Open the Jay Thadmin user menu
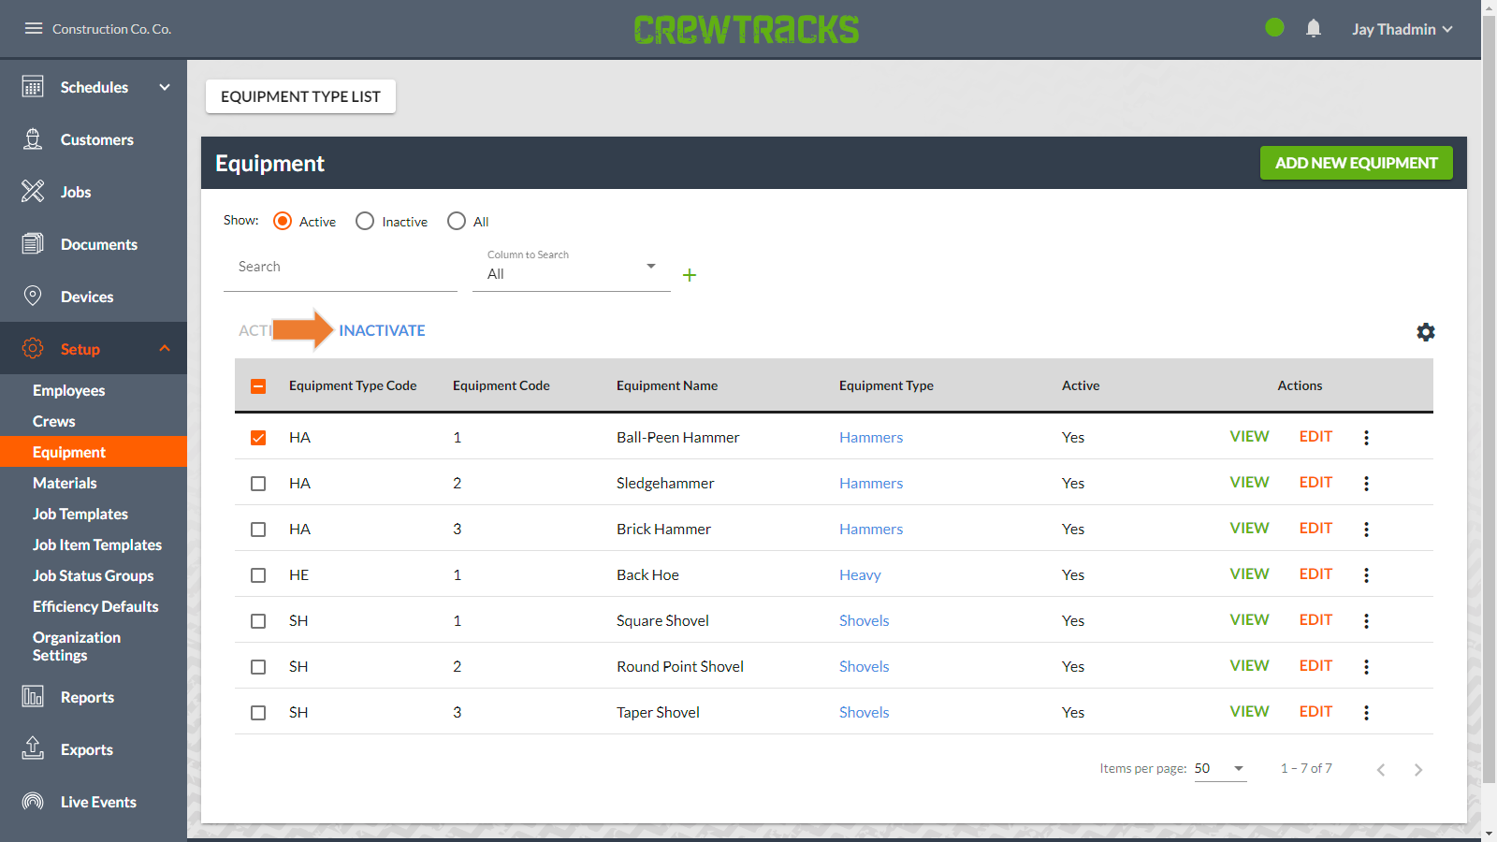The width and height of the screenshot is (1497, 842). coord(1402,29)
